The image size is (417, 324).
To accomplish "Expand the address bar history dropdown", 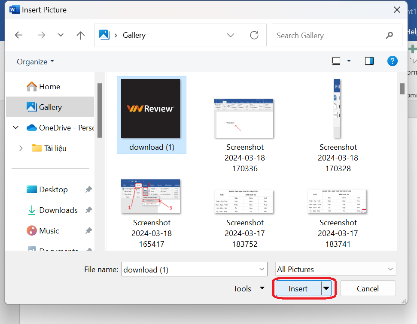I will pos(231,35).
